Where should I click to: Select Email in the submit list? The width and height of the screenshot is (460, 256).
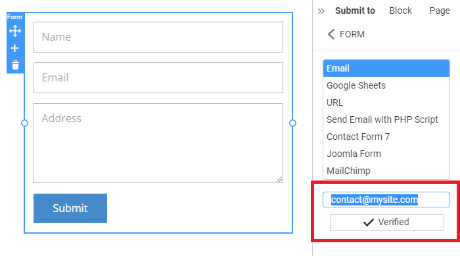pyautogui.click(x=386, y=68)
